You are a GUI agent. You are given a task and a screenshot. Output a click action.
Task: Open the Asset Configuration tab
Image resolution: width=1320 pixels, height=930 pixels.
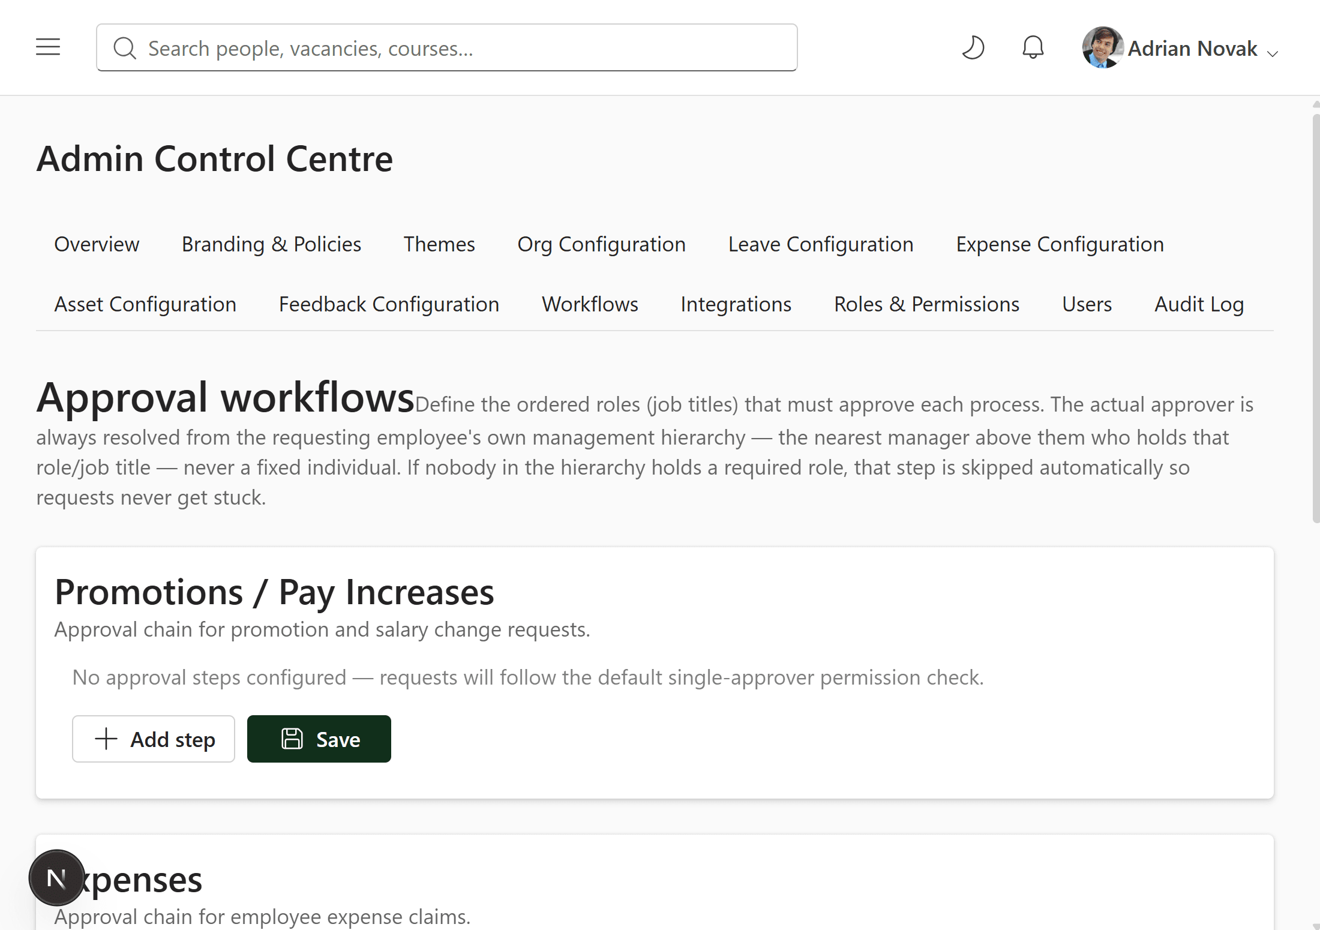145,304
